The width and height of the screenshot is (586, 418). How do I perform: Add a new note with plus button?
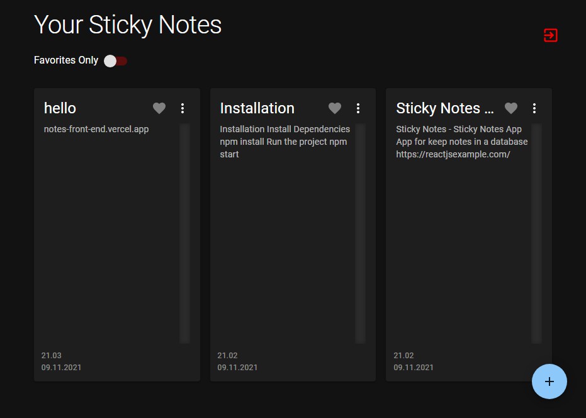tap(549, 381)
